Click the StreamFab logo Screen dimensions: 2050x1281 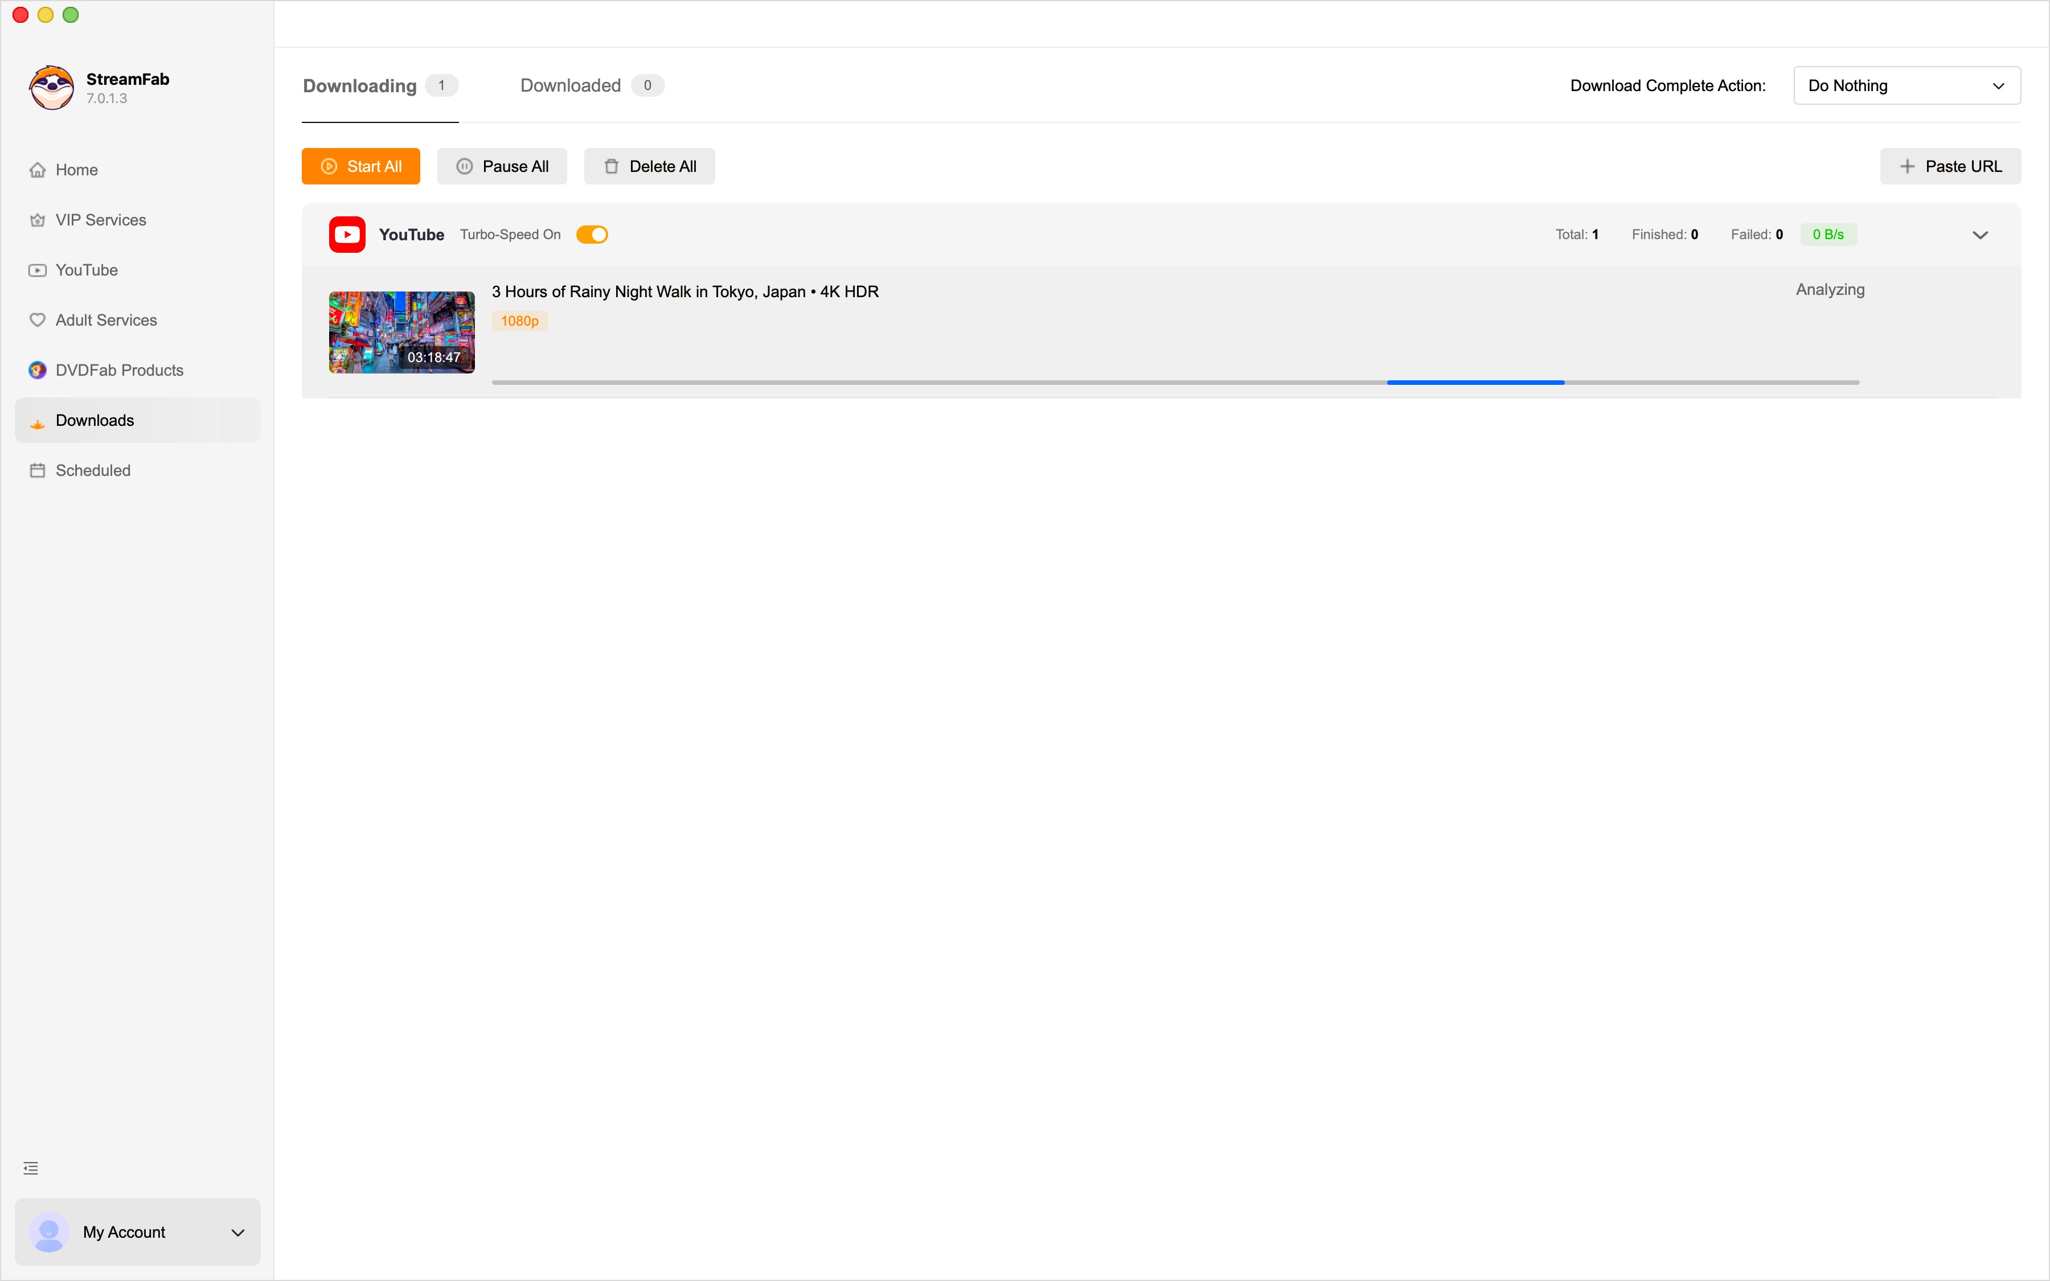(x=51, y=87)
